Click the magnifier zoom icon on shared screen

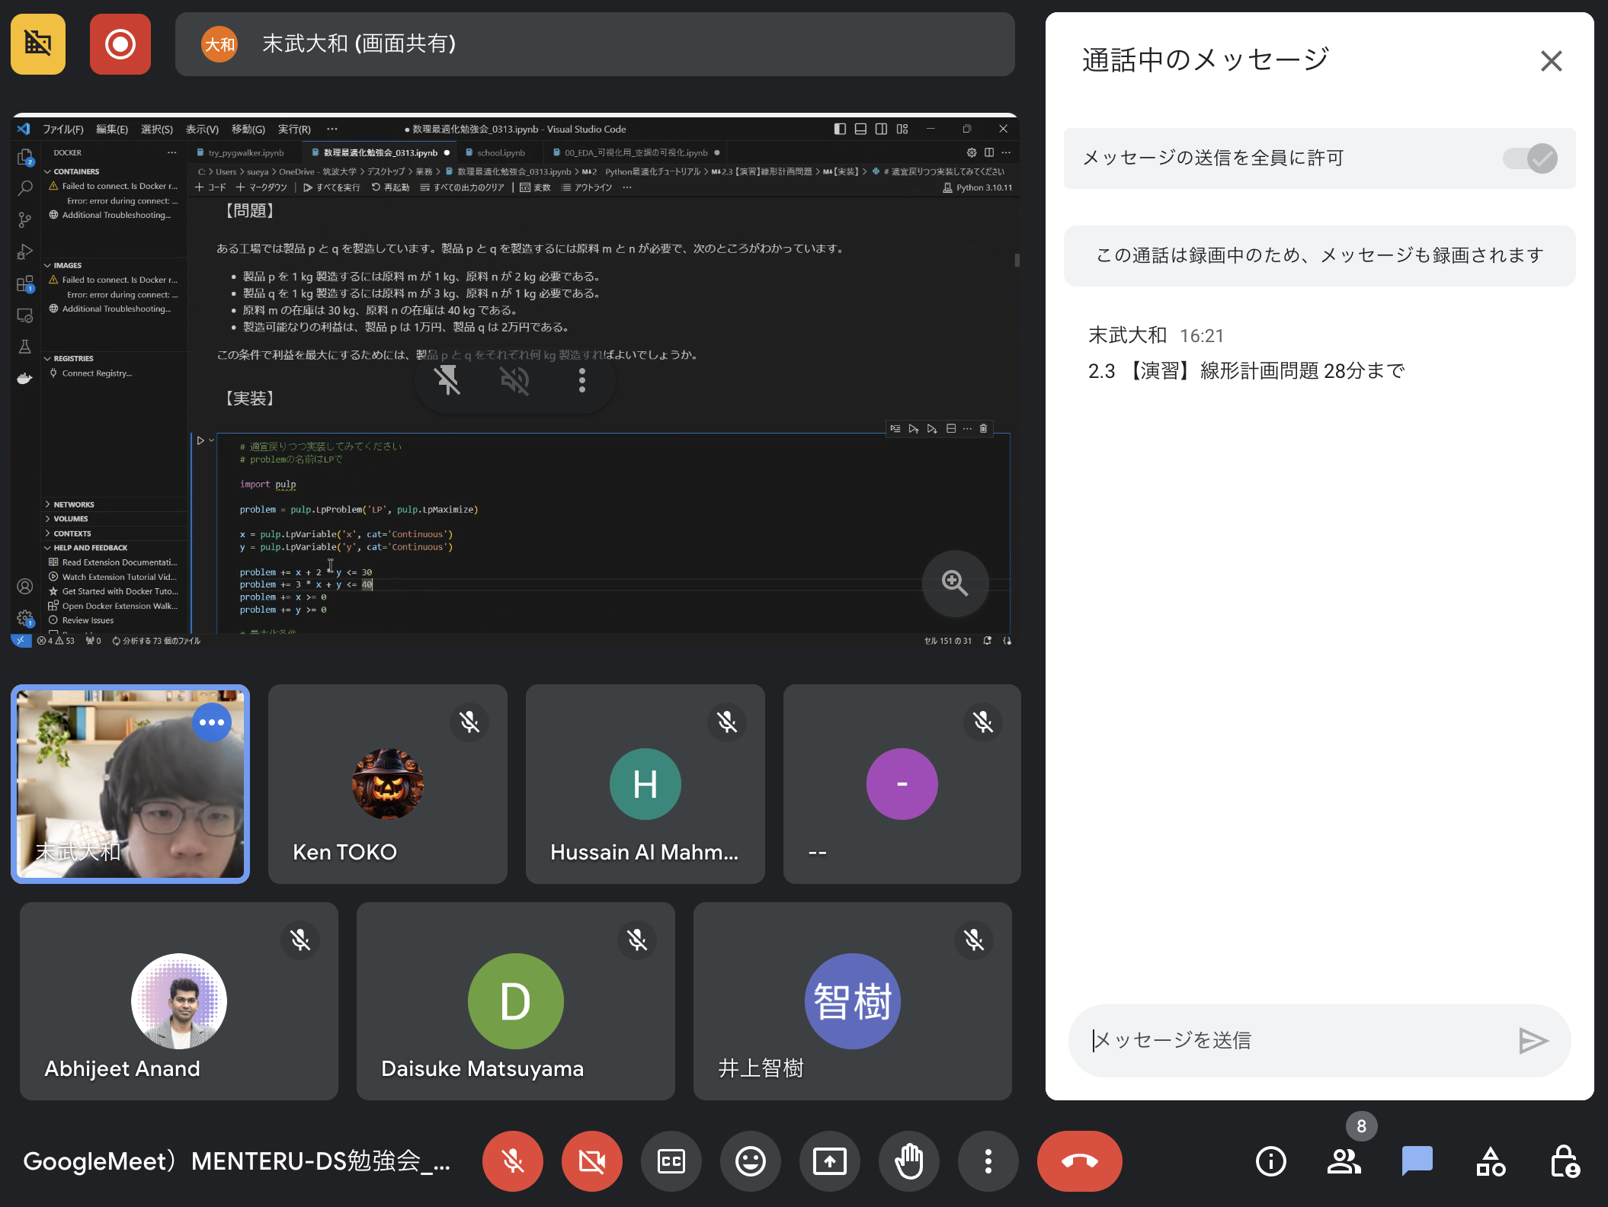[x=955, y=584]
